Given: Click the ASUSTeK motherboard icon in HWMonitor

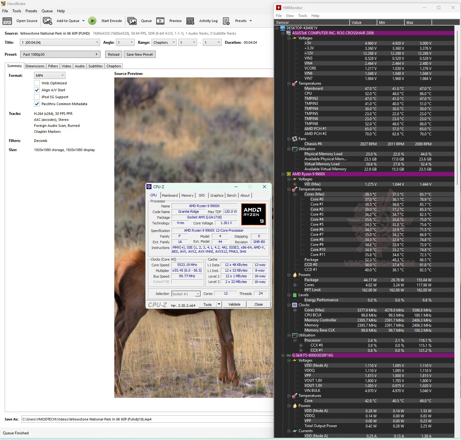Looking at the screenshot, I should point(288,33).
